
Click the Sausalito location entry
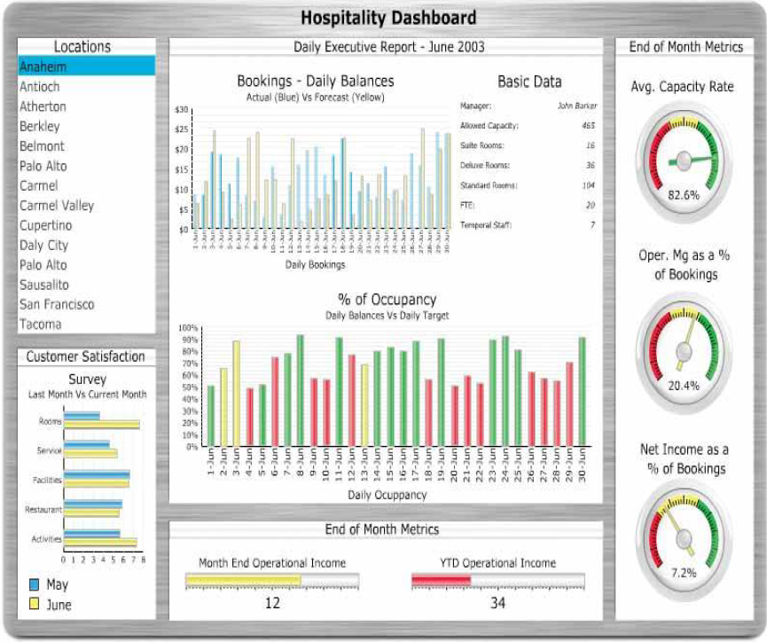(44, 285)
